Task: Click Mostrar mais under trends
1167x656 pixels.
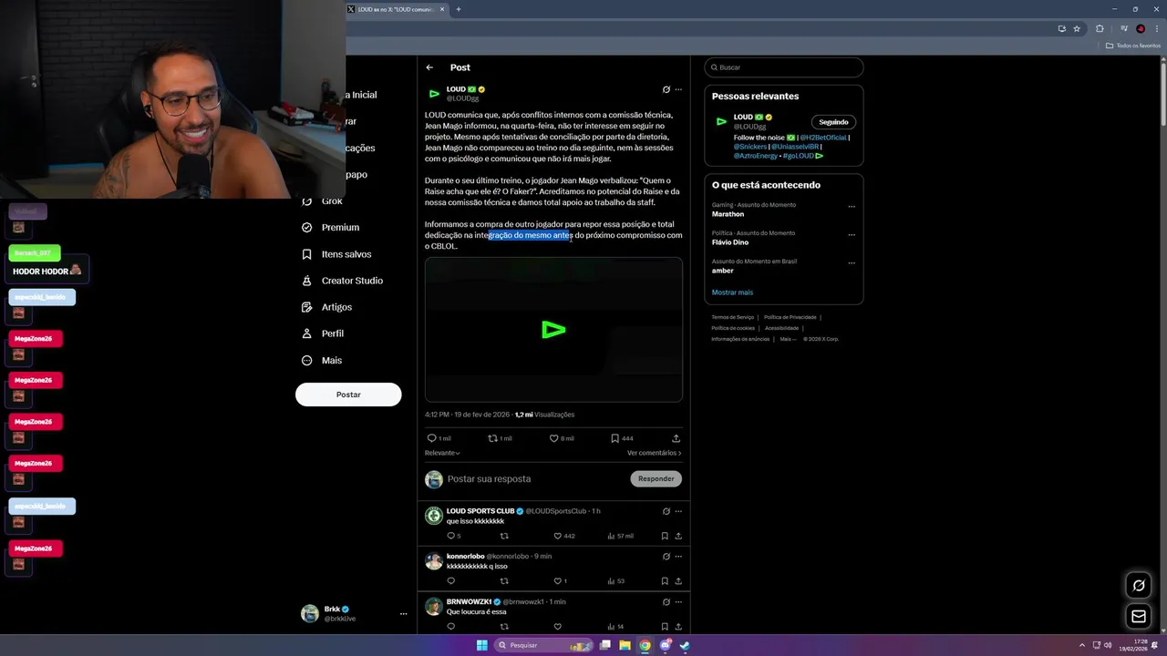Action: [732, 292]
